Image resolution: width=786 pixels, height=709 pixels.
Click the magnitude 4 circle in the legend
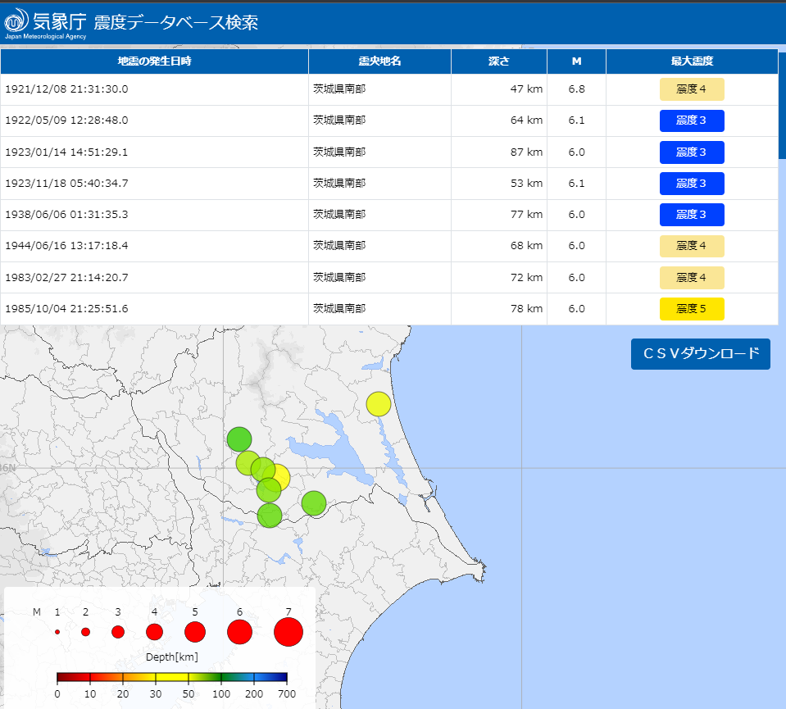[x=154, y=632]
